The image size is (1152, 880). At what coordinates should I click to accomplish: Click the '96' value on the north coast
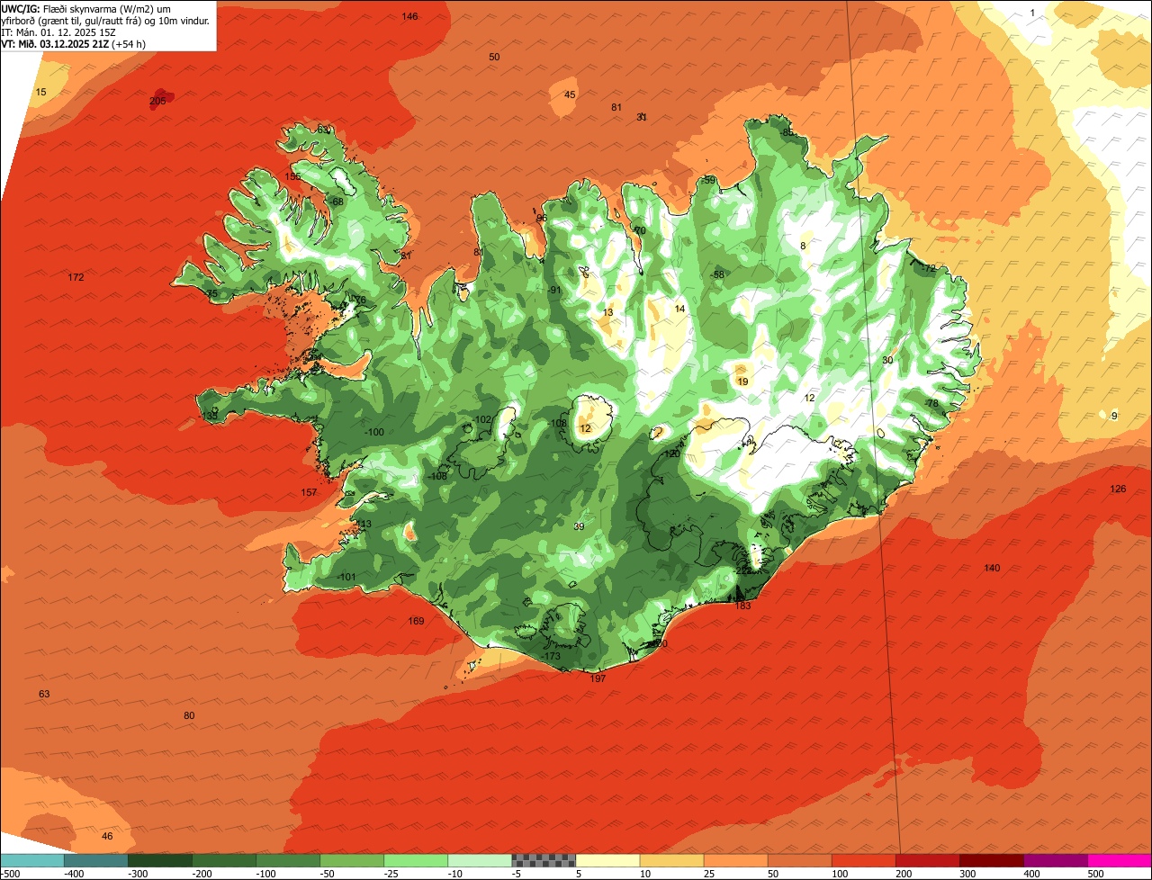coord(541,218)
